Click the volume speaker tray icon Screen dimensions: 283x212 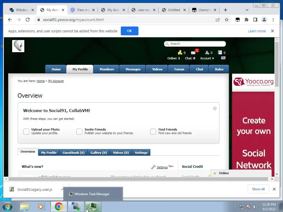255,207
